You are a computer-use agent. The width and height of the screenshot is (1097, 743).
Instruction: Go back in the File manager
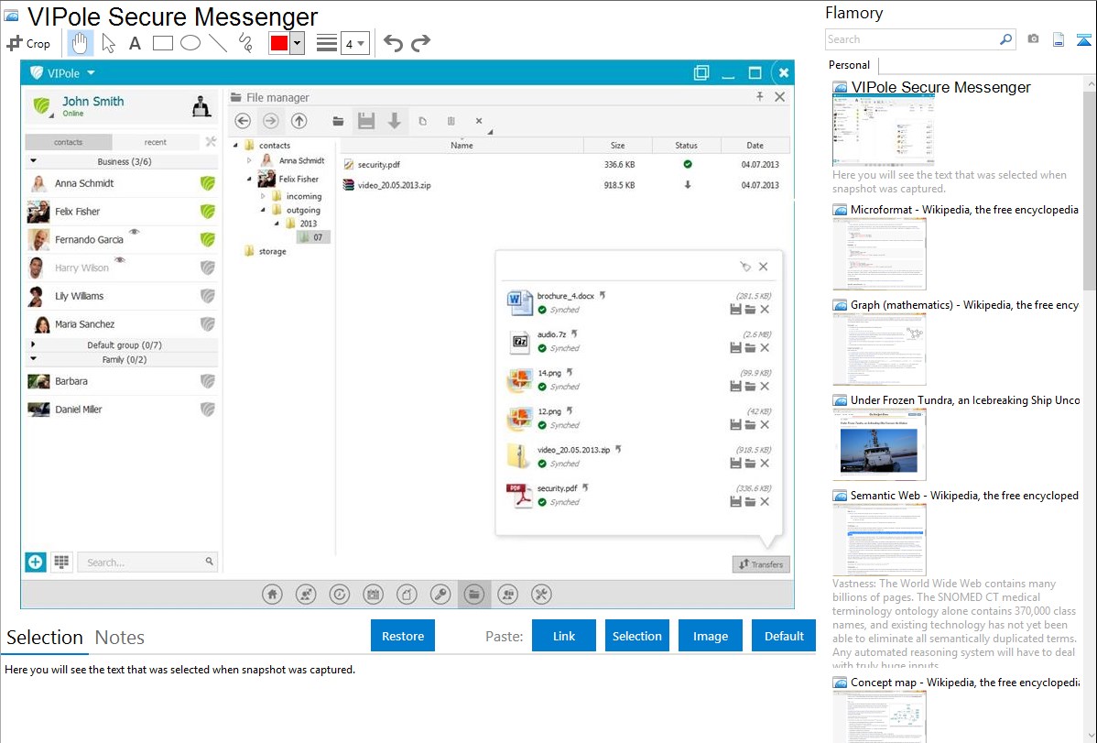243,121
